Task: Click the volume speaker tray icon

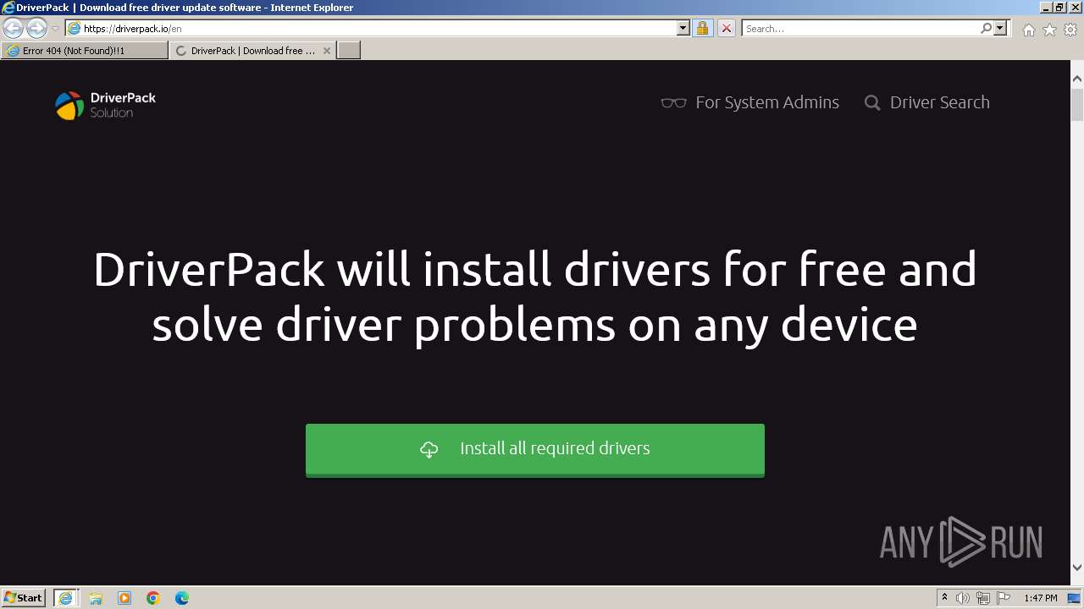Action: pyautogui.click(x=963, y=598)
